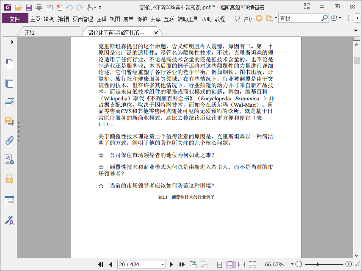Expand the left navigation panel arrow
The width and height of the screenshot is (362, 271).
[12, 42]
